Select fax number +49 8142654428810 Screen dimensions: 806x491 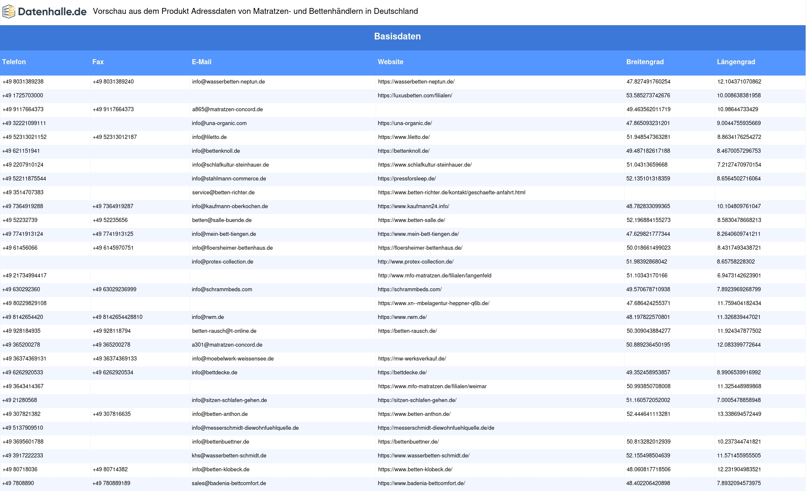(x=117, y=317)
